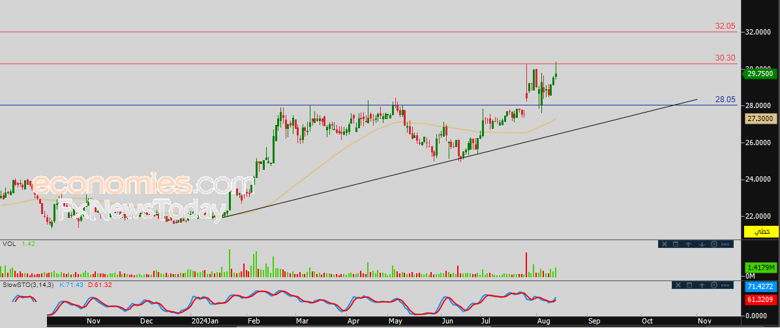Screen dimensions: 780x328
Task: Select the 28.05 support line label
Action: (725, 100)
